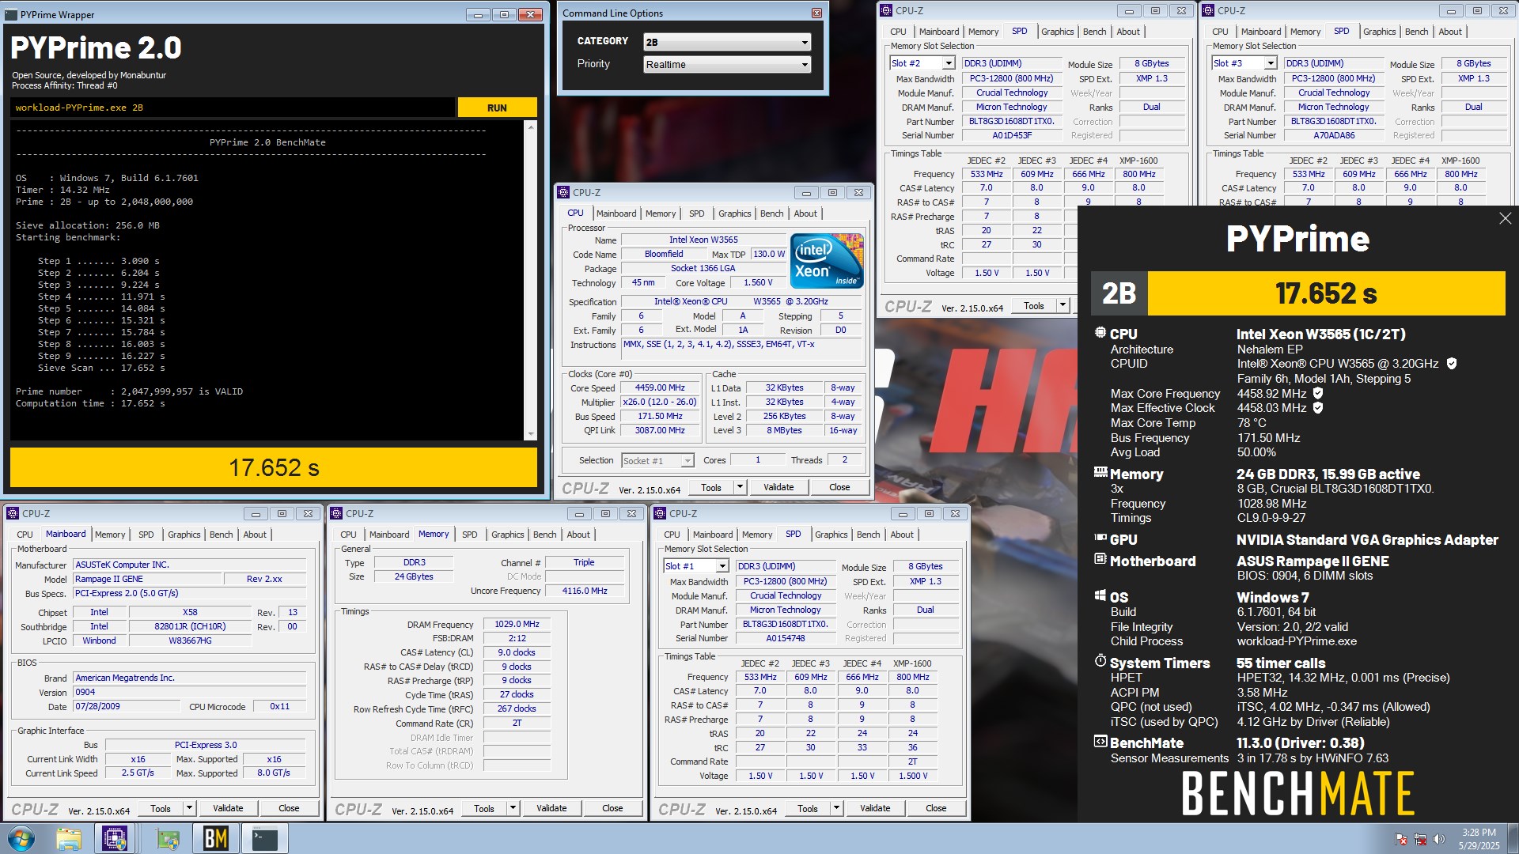Click the verified shield beside CPUID string

pos(1452,364)
